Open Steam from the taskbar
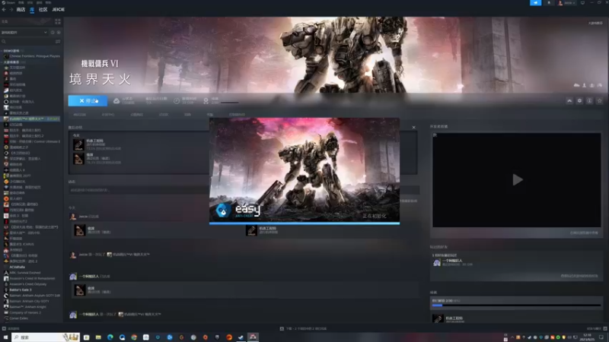Viewport: 609px width, 342px height. [x=241, y=337]
